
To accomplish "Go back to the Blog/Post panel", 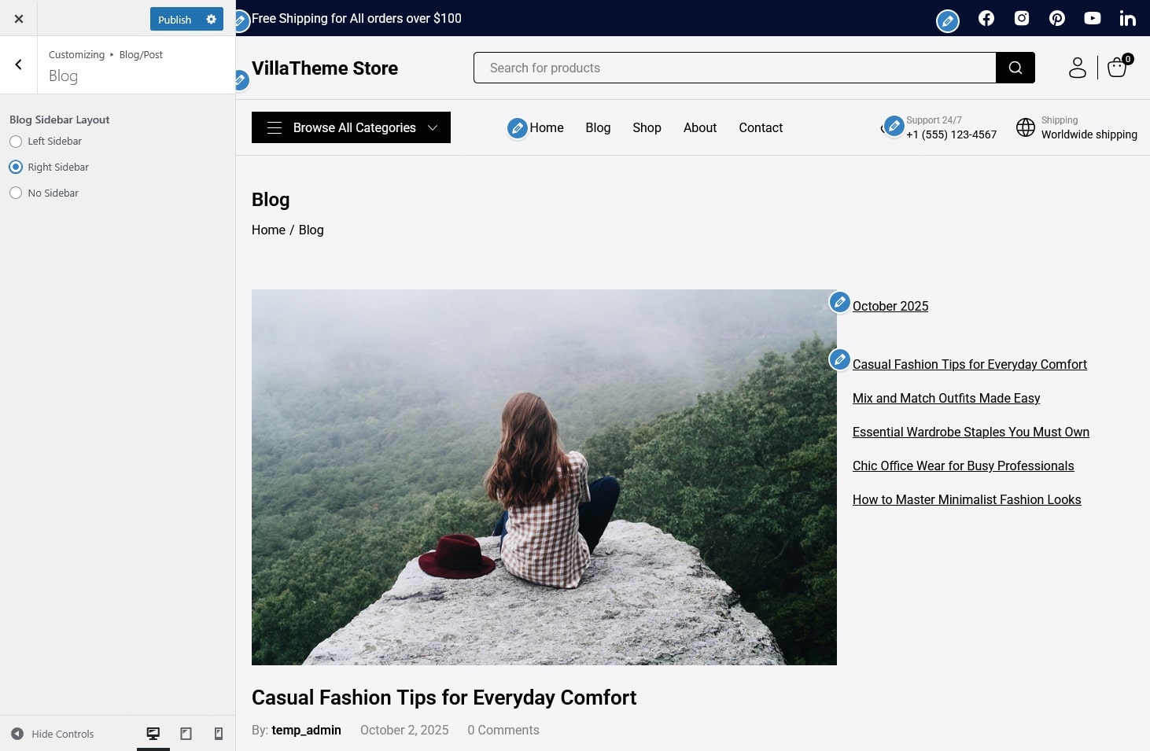I will pos(19,65).
